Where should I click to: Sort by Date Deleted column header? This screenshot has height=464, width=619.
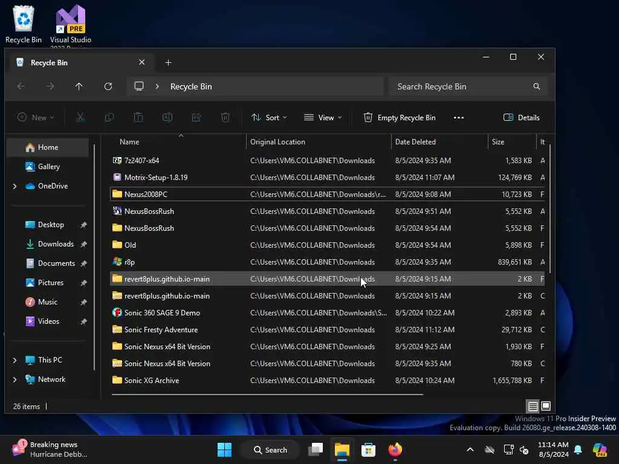pyautogui.click(x=439, y=141)
